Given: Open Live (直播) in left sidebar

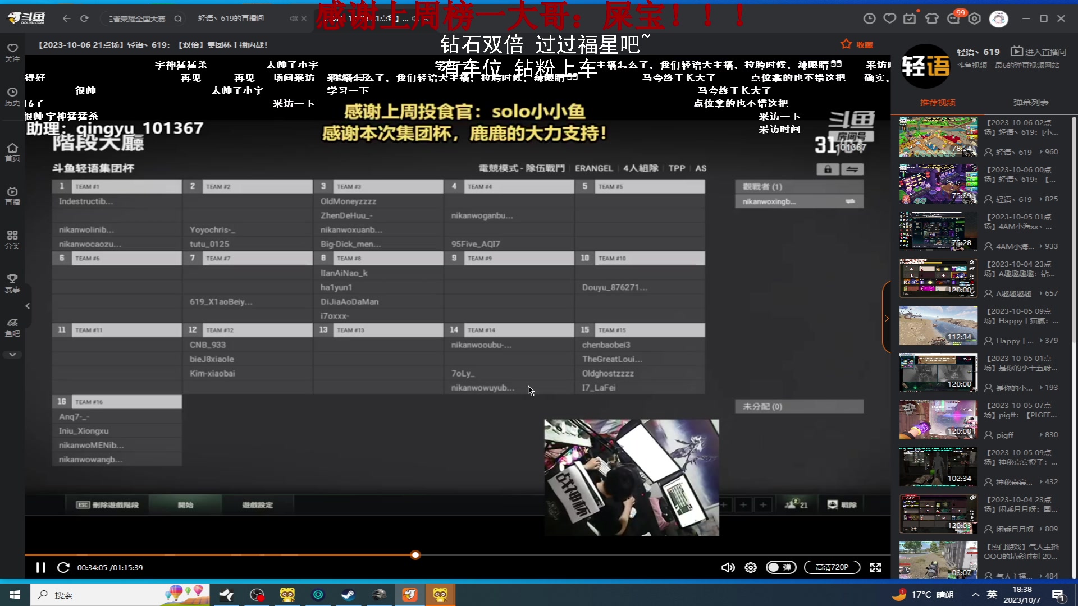Looking at the screenshot, I should click(12, 196).
